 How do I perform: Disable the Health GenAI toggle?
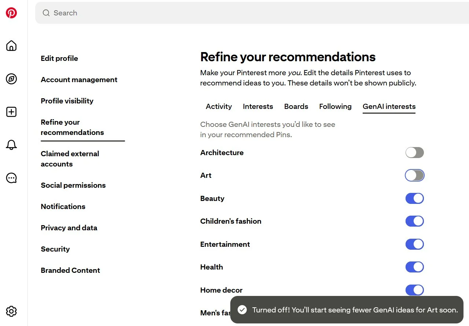pos(415,267)
